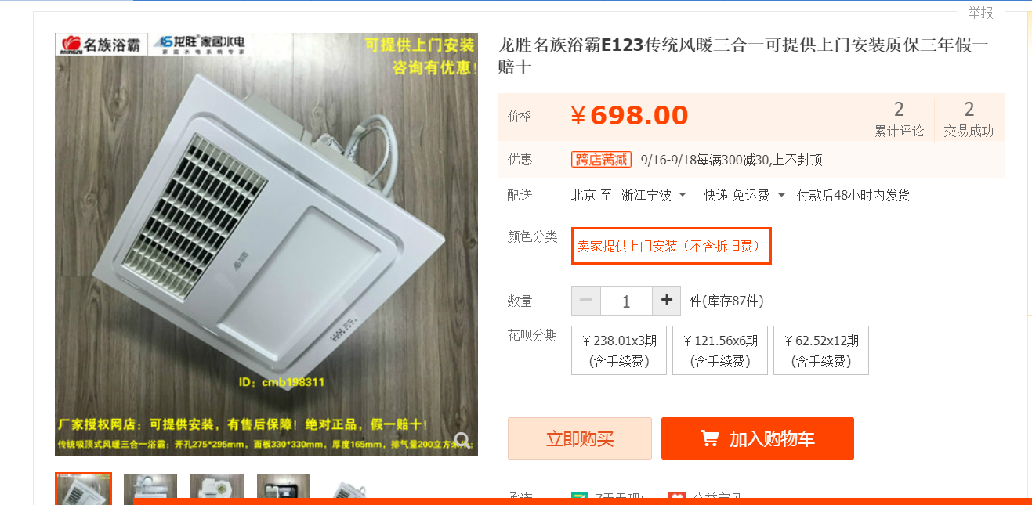Open the 浙江宁波 destination dropdown

tap(654, 195)
